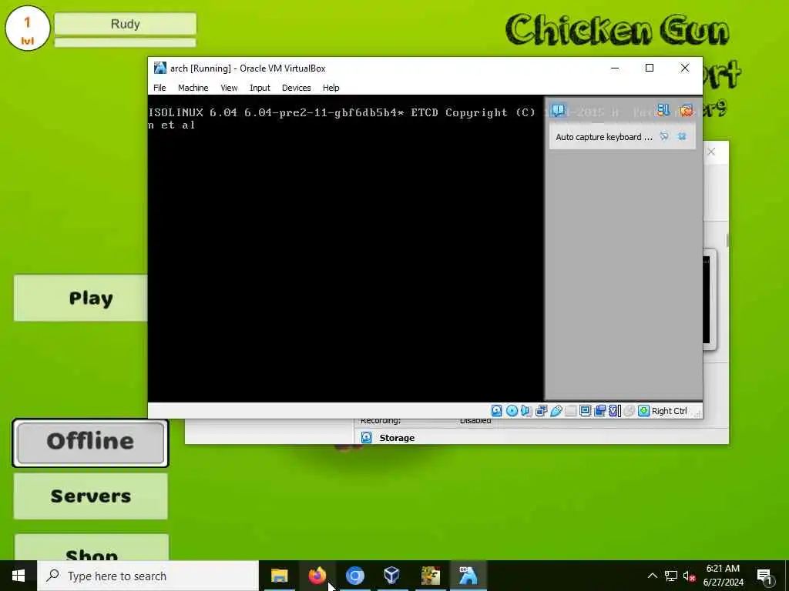Click the virtualization features V icon

coord(614,411)
